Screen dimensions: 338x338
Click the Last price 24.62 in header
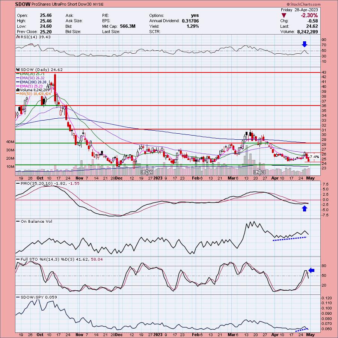(312, 26)
